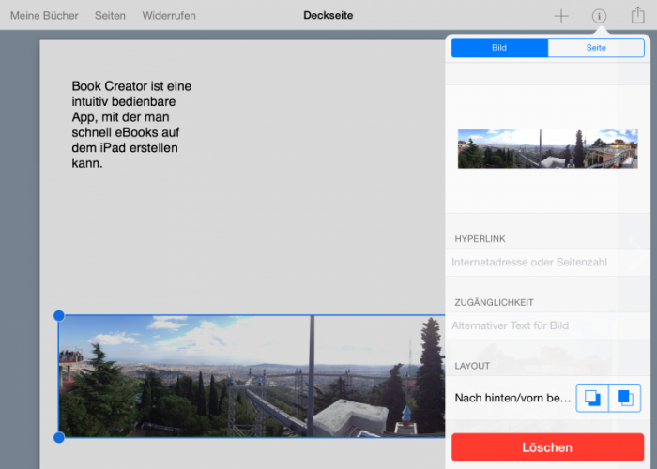Click the Internetadresse oder Seitenzahl field
Viewport: 657px width, 469px height.
pos(544,263)
